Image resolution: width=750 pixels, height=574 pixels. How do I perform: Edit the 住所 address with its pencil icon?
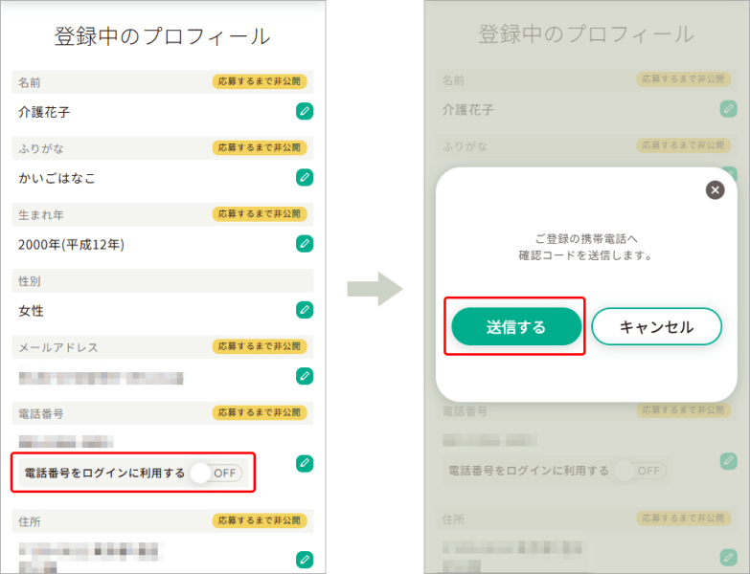click(305, 559)
